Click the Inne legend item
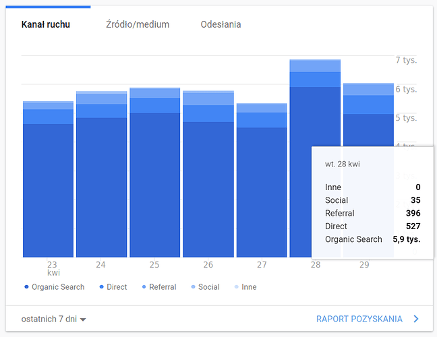The height and width of the screenshot is (337, 437). (245, 287)
